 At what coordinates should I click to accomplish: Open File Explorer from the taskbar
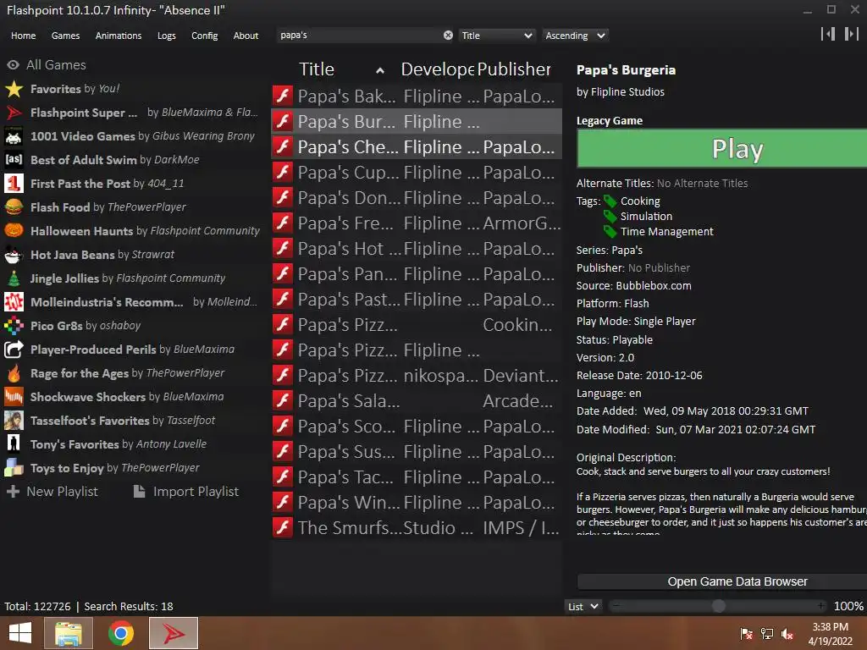pos(69,633)
